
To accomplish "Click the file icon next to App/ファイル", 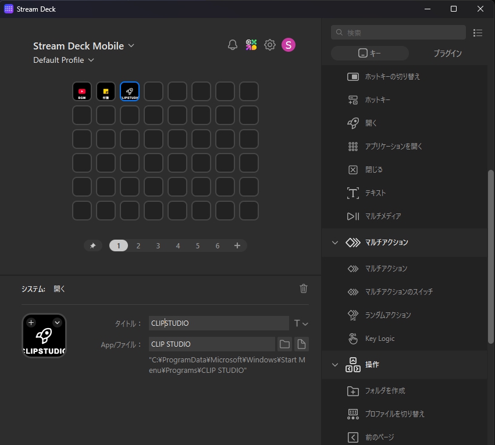I will [x=301, y=344].
